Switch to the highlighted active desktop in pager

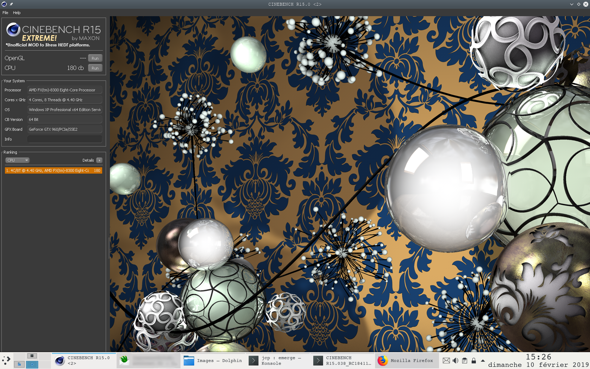pyautogui.click(x=32, y=364)
